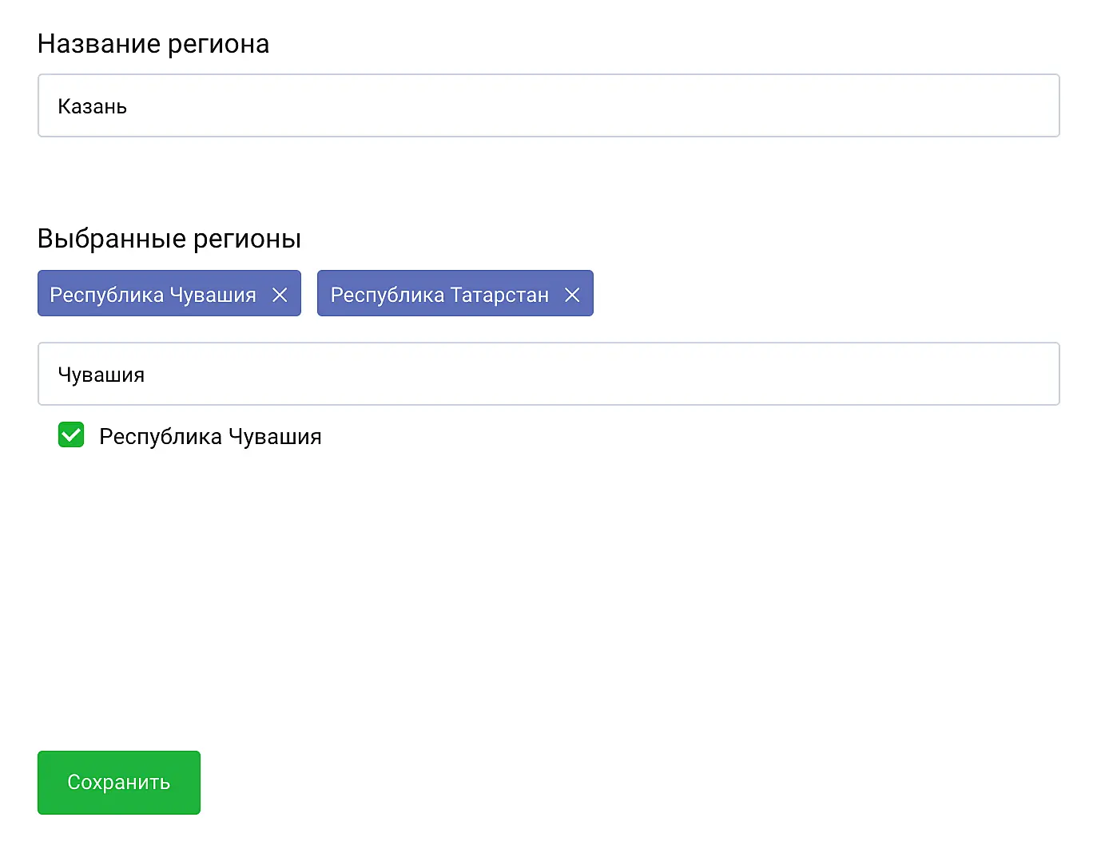Select the blue Республика Татарстан chip text
Viewport: 1097px width, 845px height.
point(439,295)
